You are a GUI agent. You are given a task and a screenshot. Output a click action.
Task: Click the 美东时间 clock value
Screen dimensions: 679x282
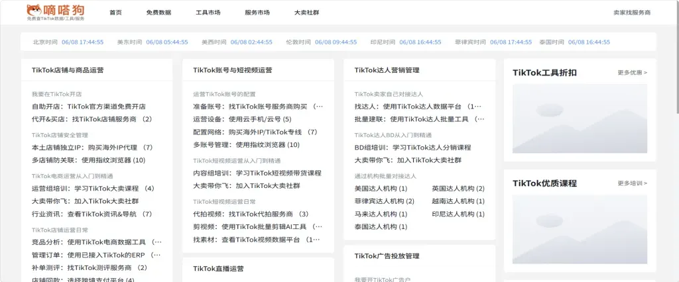167,42
